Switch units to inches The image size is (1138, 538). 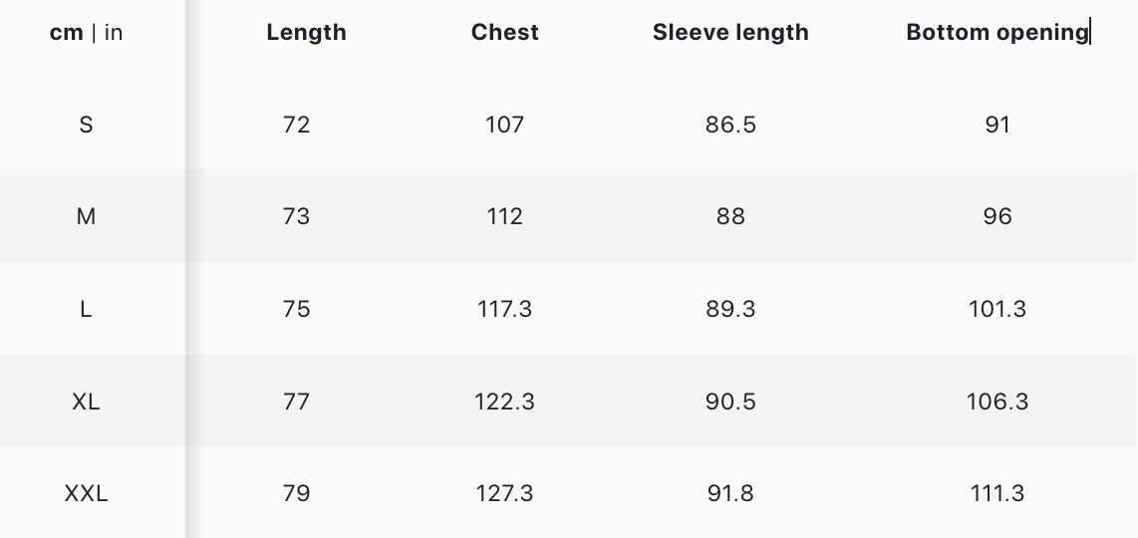(x=114, y=33)
